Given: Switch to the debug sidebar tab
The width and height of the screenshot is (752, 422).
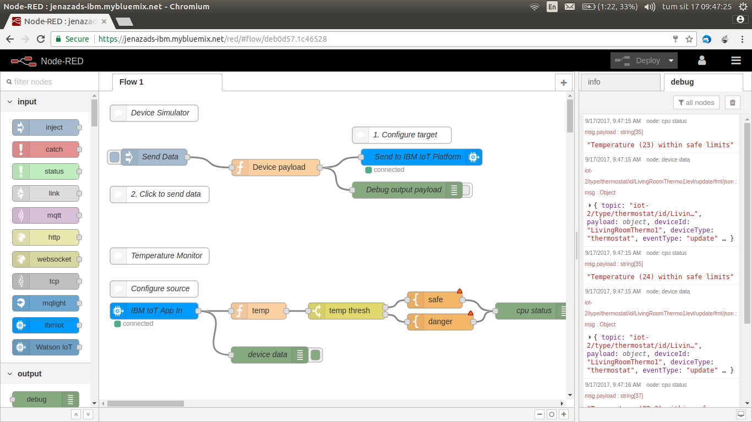Looking at the screenshot, I should (704, 82).
